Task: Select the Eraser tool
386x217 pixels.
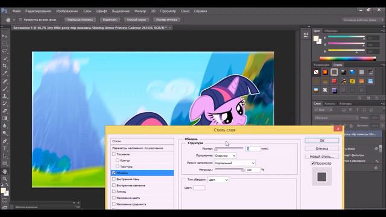Action: point(5,111)
